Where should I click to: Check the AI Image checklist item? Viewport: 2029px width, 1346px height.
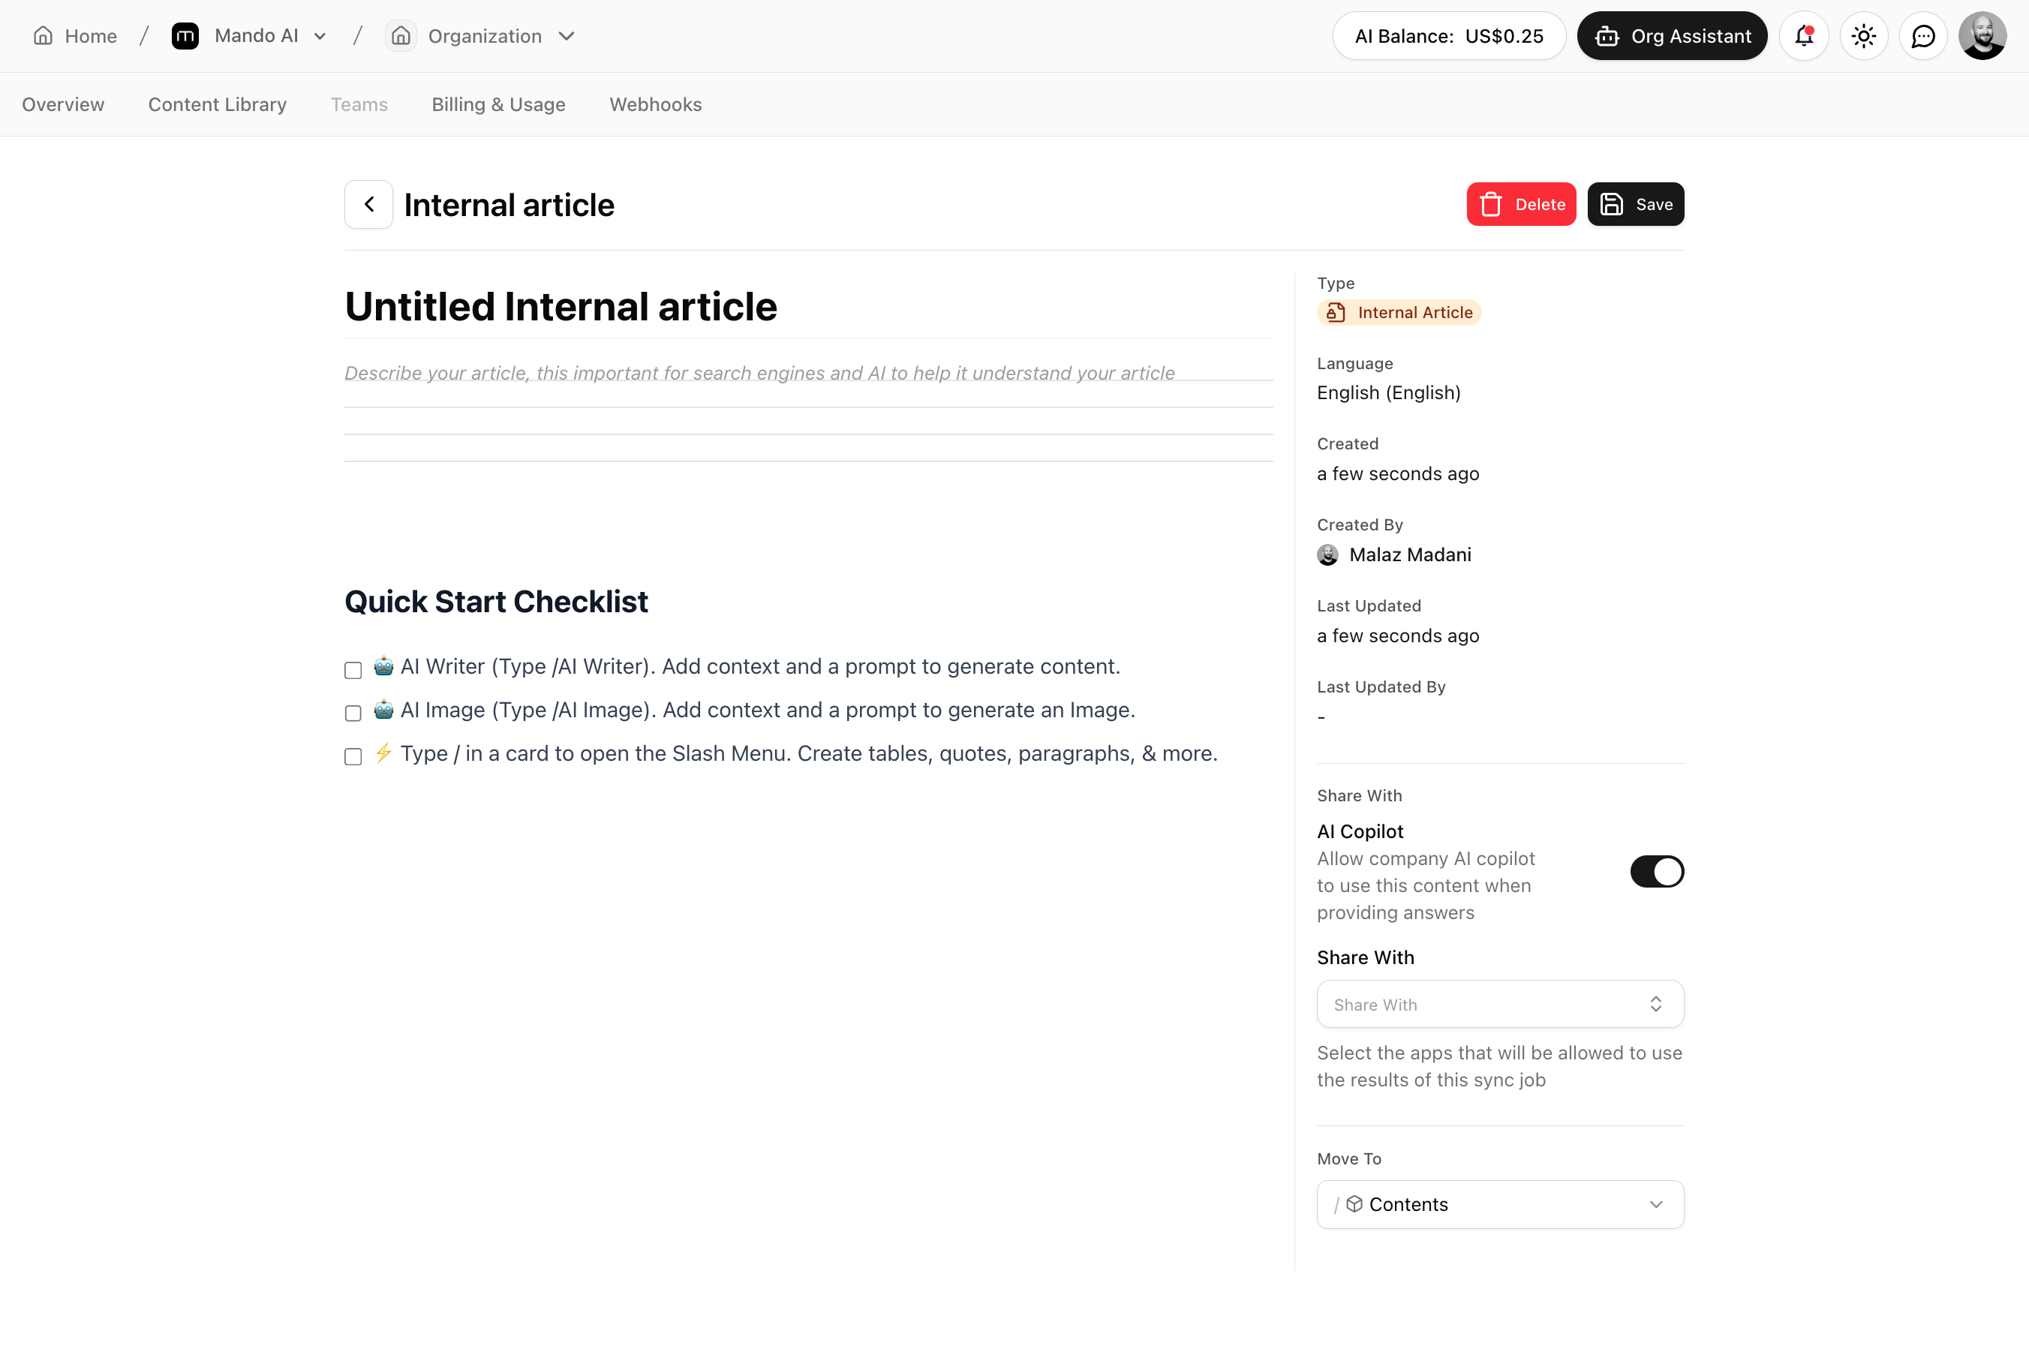[353, 713]
